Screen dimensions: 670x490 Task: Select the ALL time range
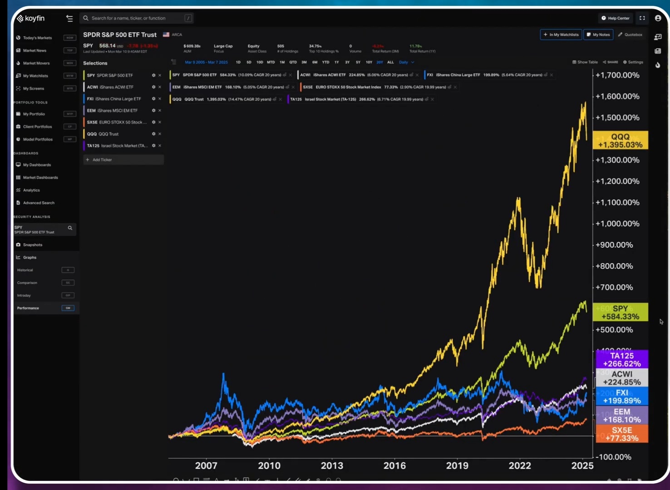click(x=390, y=62)
